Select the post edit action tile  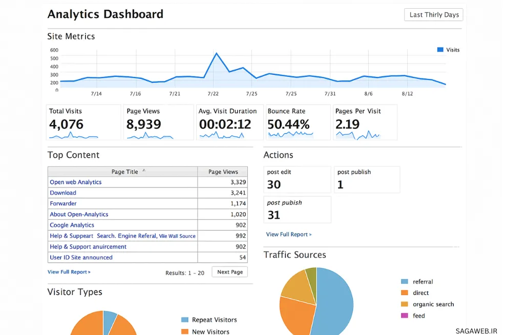pos(297,179)
